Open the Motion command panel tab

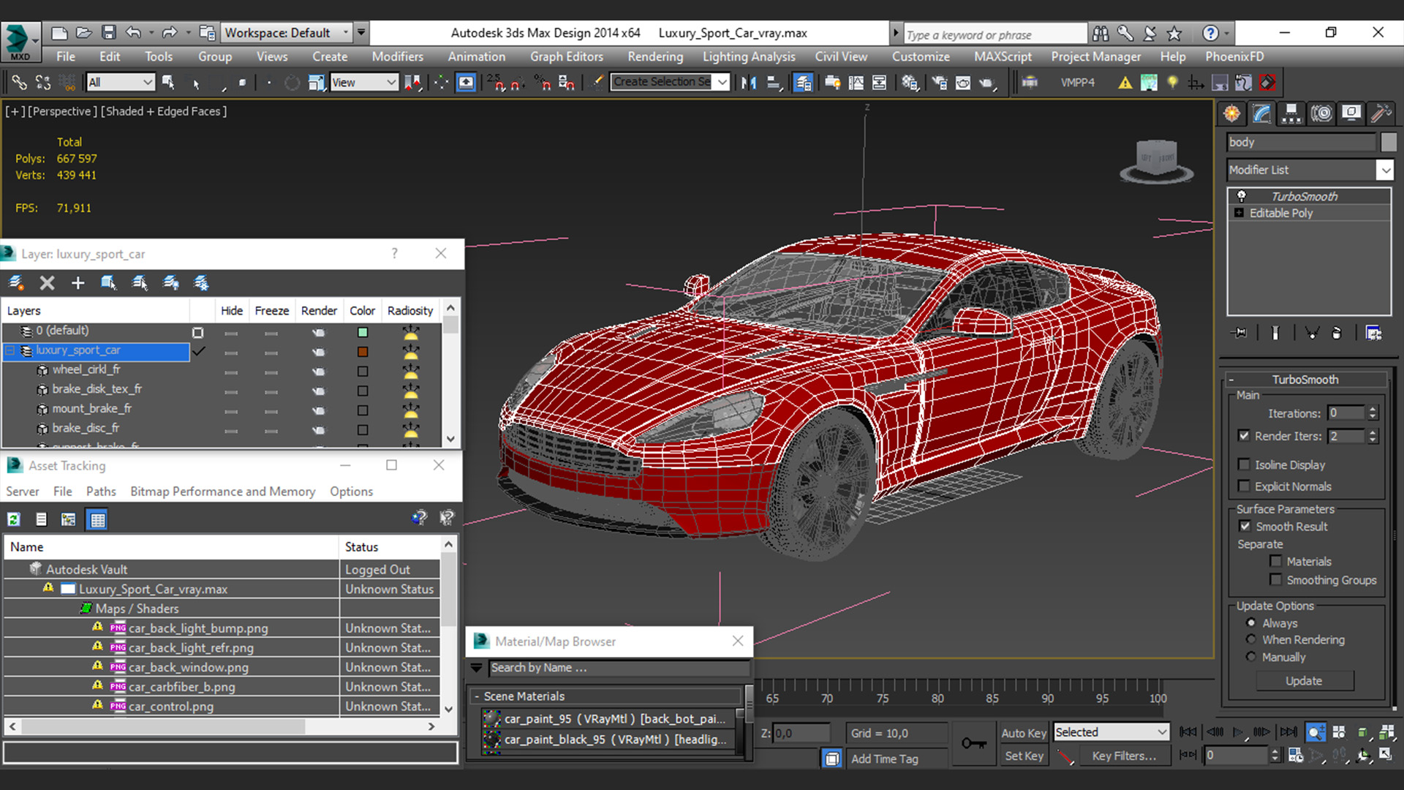(x=1321, y=113)
